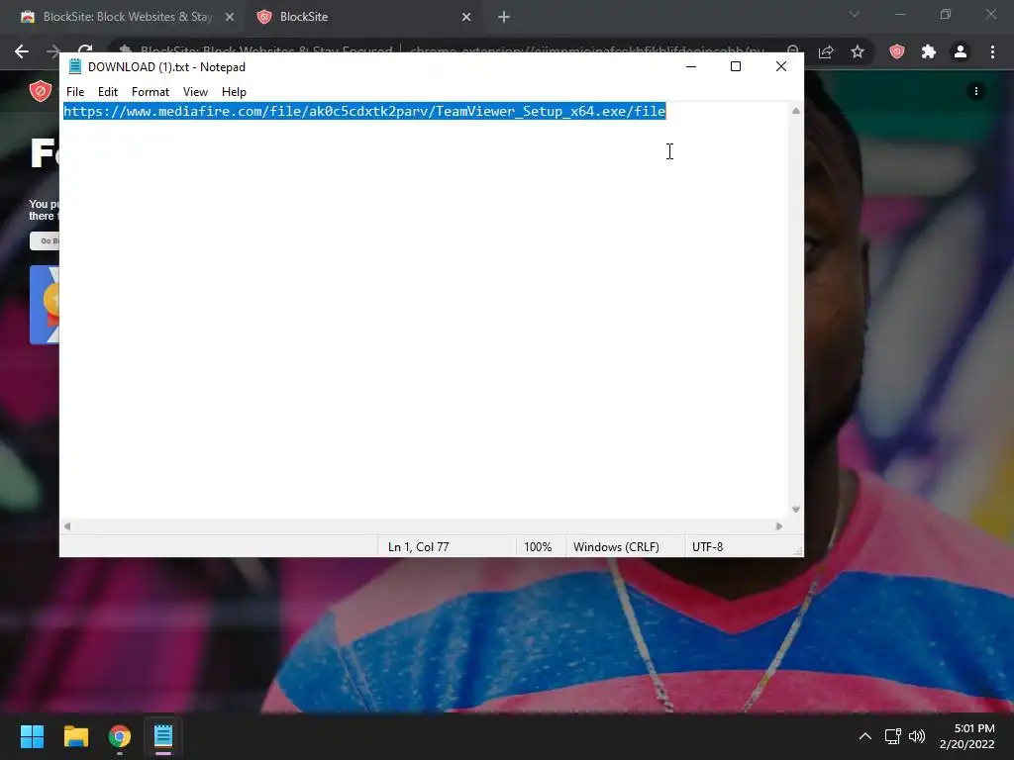Close the BlockSite: Block Websites Chrome tab

click(x=230, y=17)
